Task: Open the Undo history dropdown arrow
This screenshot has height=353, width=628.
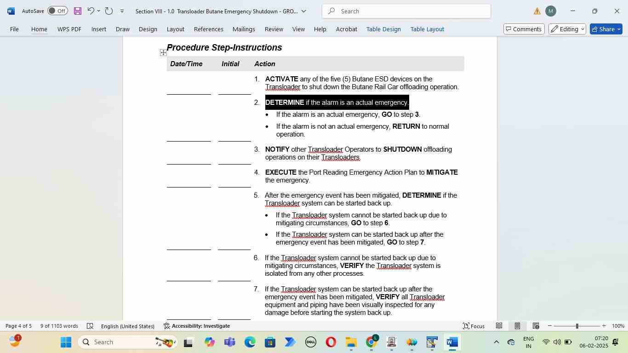Action: (98, 11)
